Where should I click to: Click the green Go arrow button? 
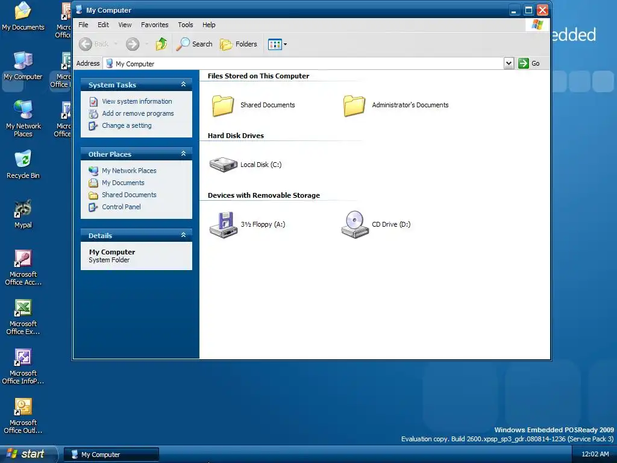[x=524, y=63]
